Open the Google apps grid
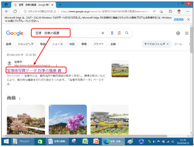 coord(187,33)
